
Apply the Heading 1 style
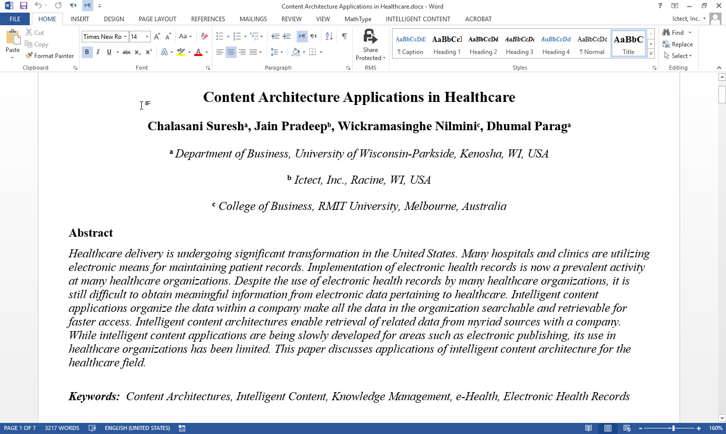click(447, 44)
